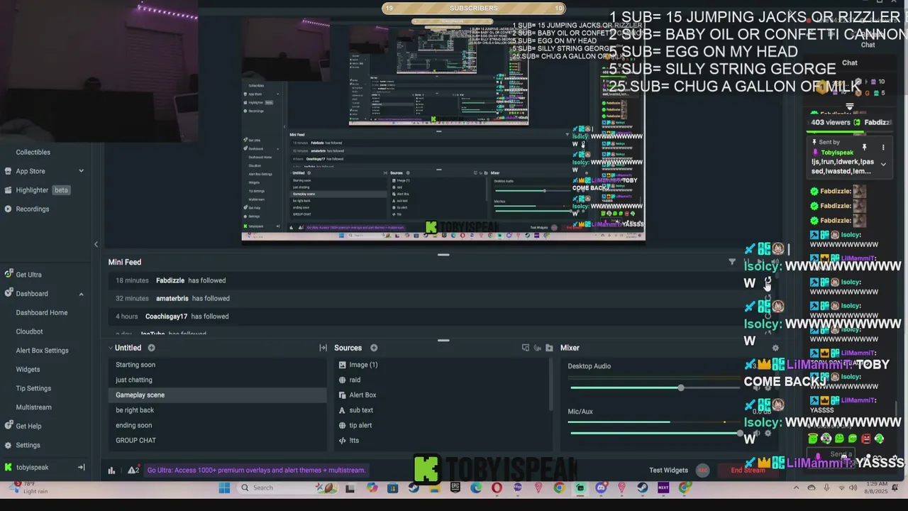Click the Dashboard sidebar icon

click(x=8, y=293)
